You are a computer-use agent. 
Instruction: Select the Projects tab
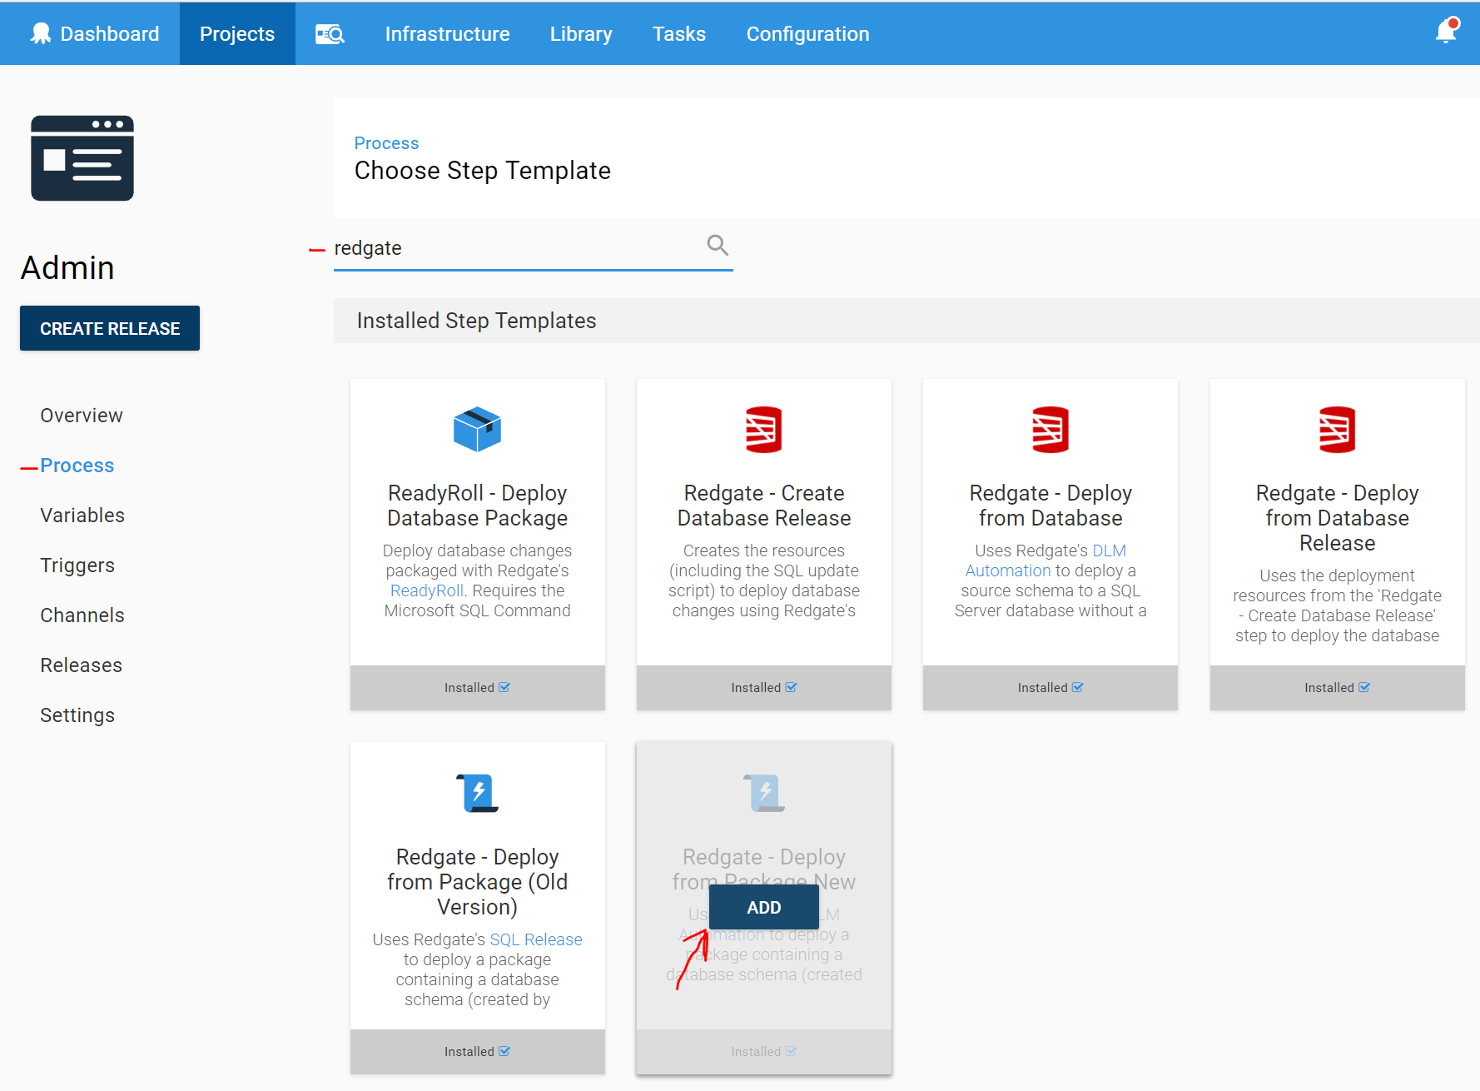[237, 33]
